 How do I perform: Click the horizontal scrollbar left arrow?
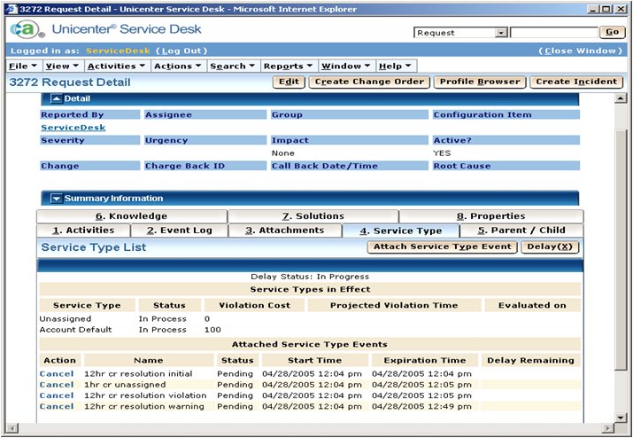[x=12, y=428]
